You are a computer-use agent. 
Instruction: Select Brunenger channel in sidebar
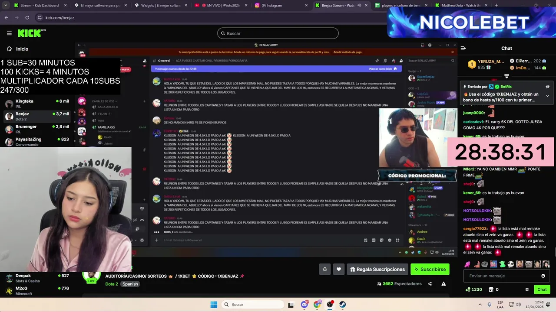tap(37, 129)
